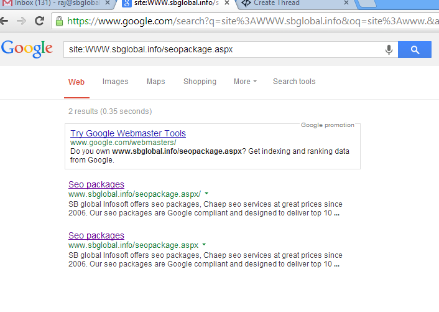Open Try Google Webmaster Tools link
The width and height of the screenshot is (439, 312).
[128, 133]
